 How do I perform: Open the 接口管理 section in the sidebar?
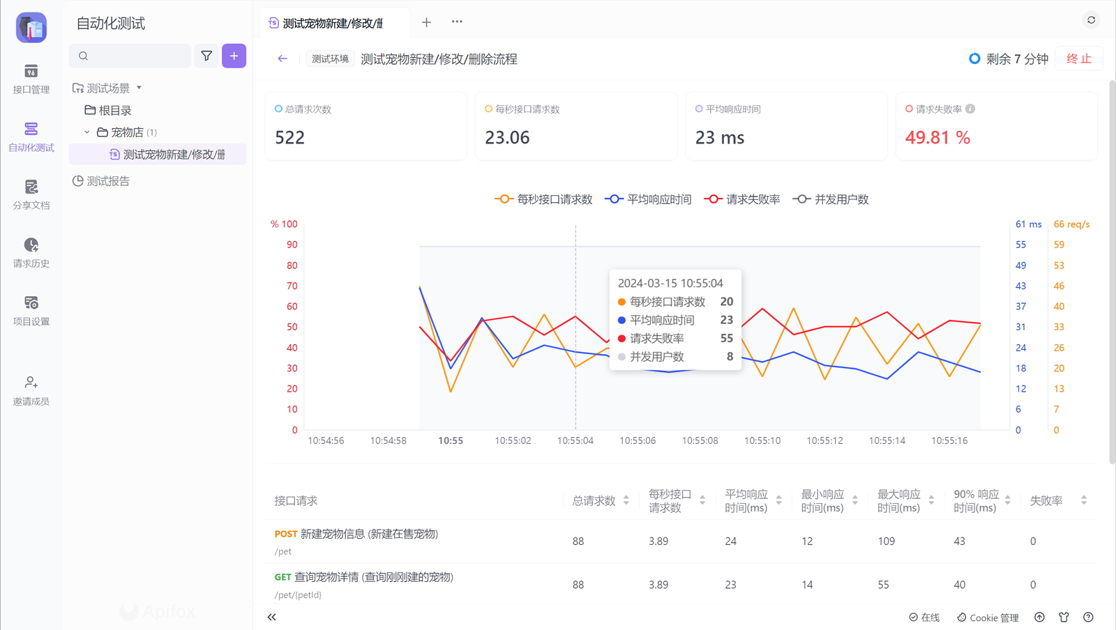pyautogui.click(x=31, y=79)
